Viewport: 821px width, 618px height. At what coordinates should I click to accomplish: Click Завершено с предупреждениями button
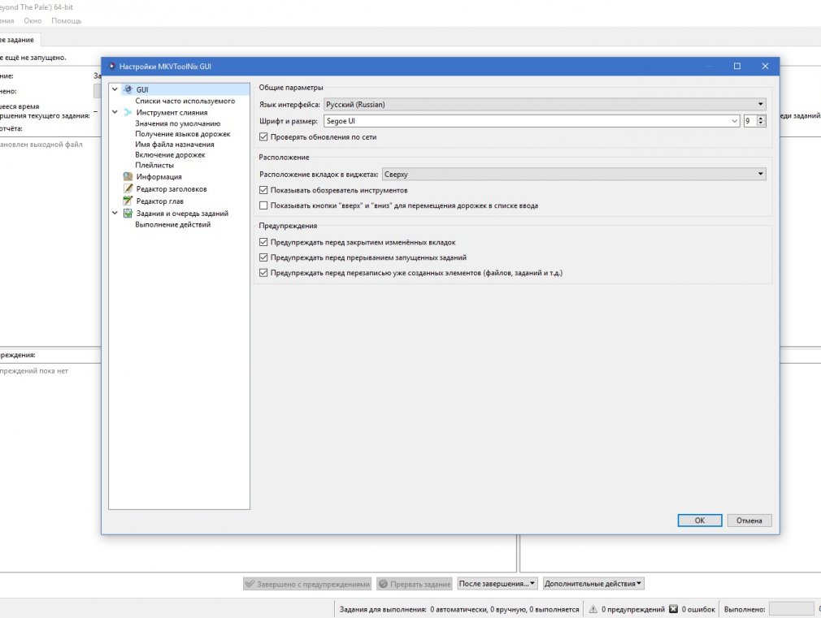307,583
